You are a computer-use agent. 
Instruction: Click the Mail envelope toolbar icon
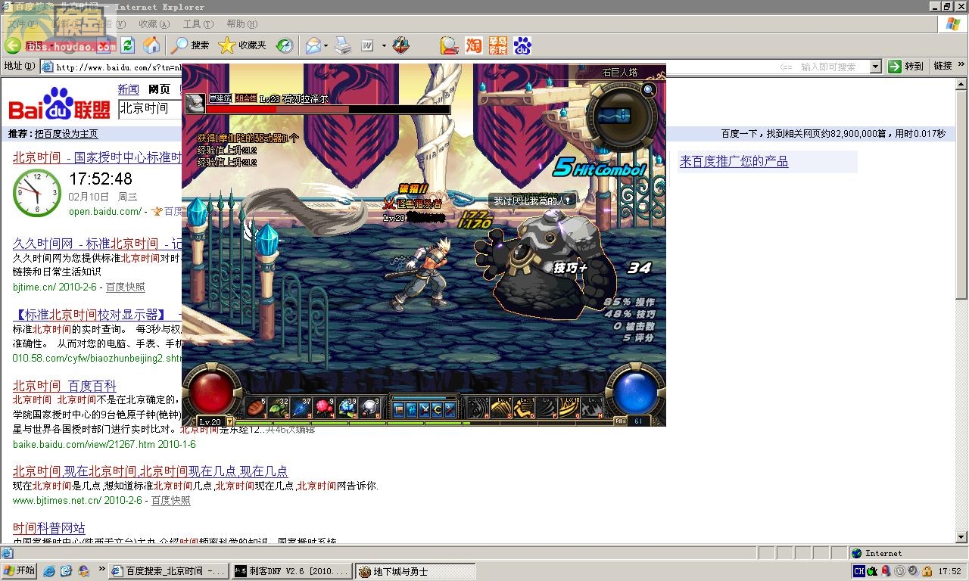pyautogui.click(x=313, y=45)
